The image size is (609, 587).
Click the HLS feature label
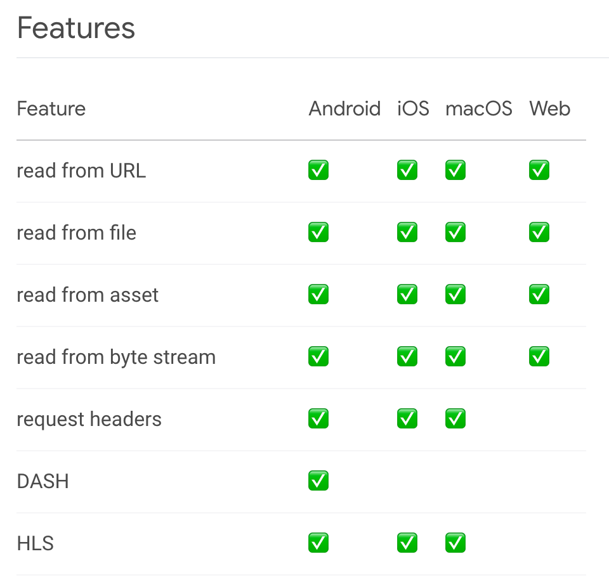(x=35, y=543)
